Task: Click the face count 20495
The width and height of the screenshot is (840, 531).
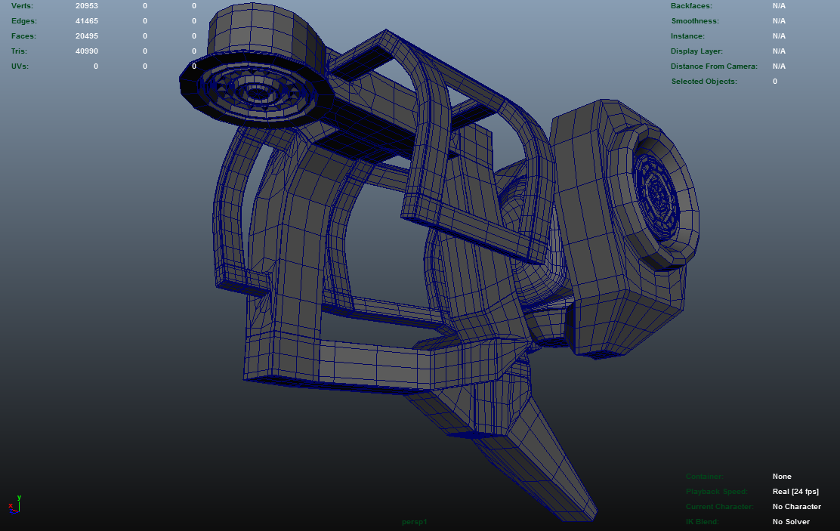Action: point(87,36)
